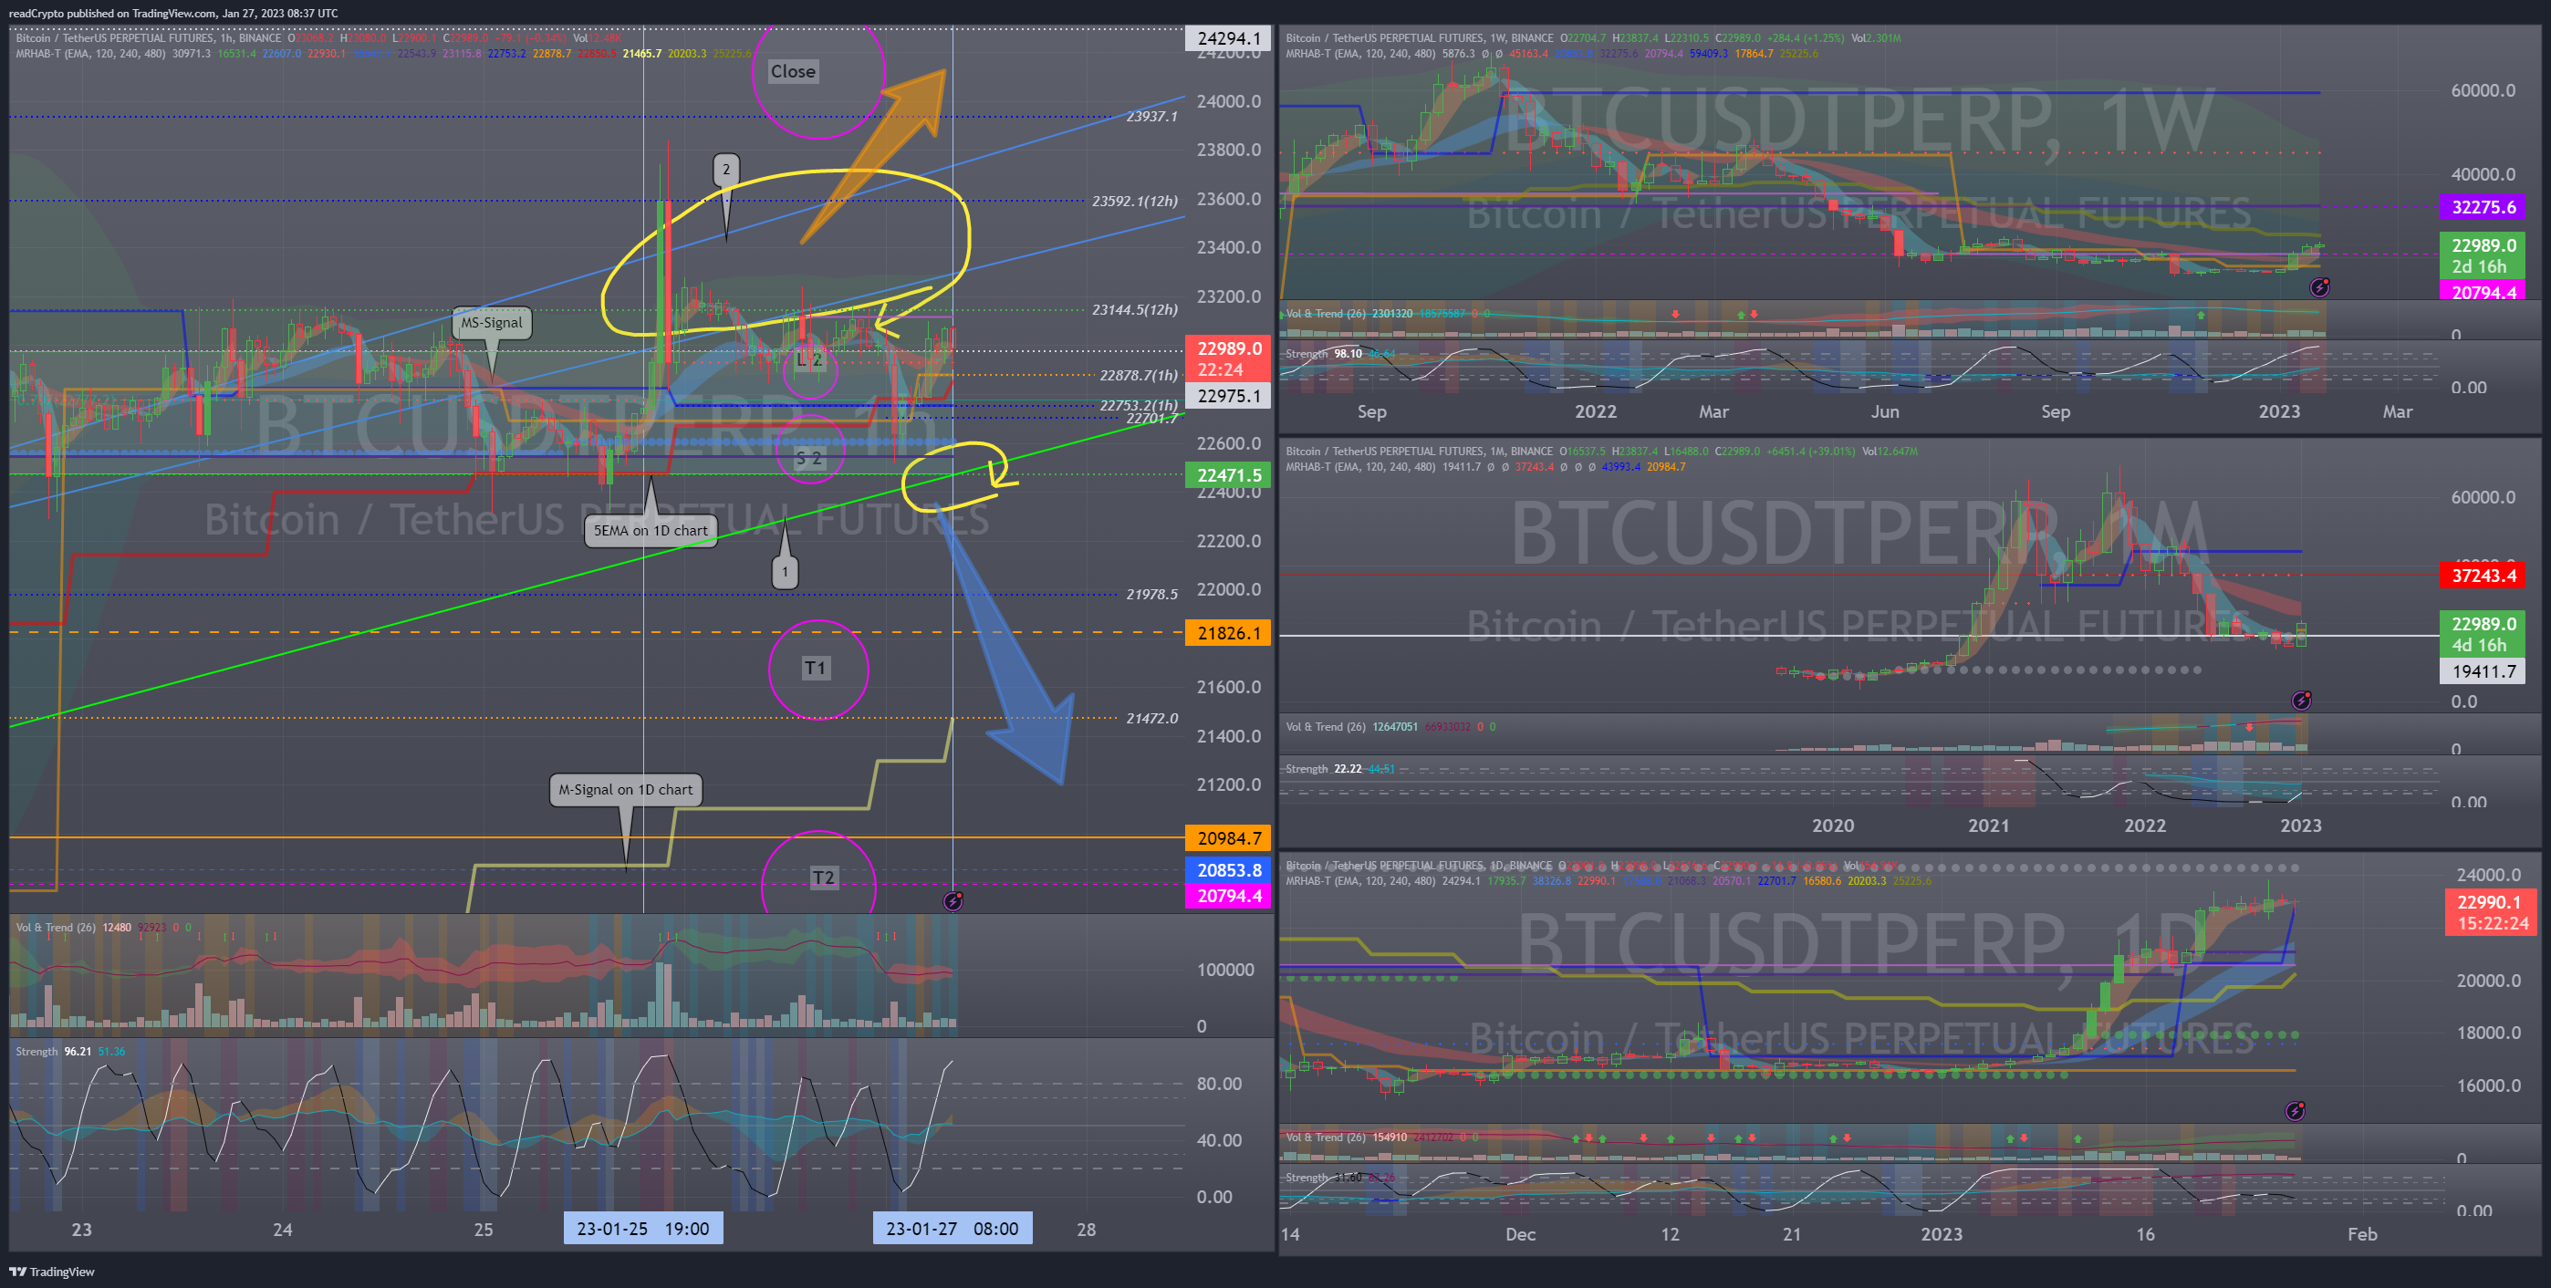Select the 21978.5 line label
Screen dimensions: 2551x1288
(x=1151, y=594)
